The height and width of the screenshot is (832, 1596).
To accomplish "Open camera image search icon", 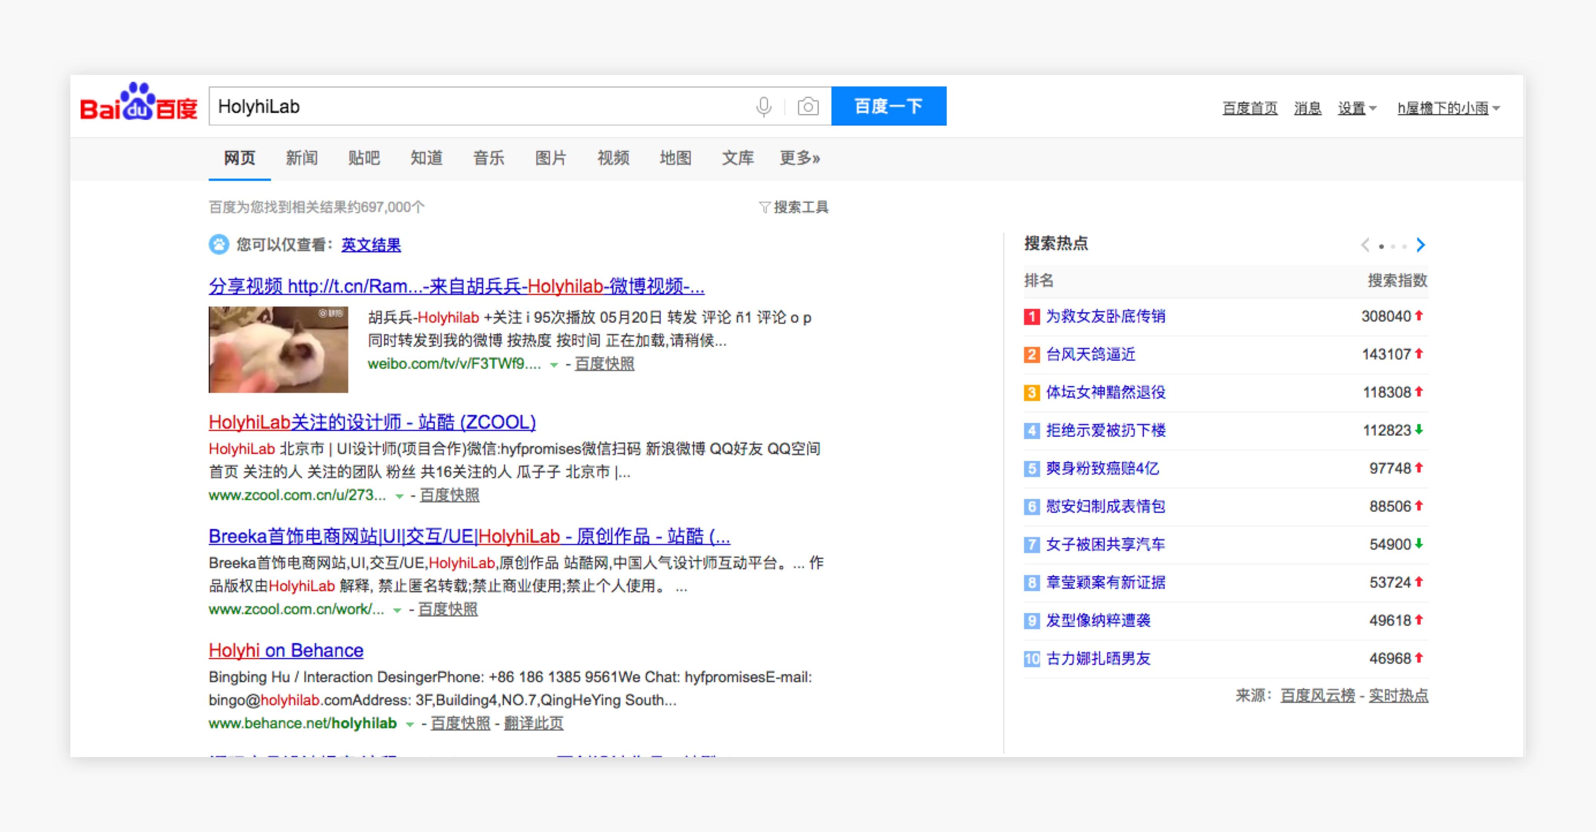I will coord(808,106).
